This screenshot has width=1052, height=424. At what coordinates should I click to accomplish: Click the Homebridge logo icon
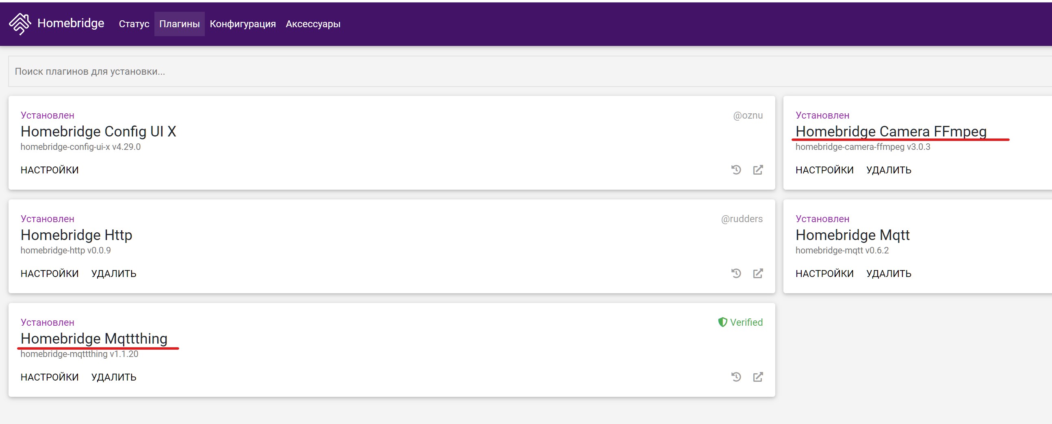pyautogui.click(x=20, y=24)
